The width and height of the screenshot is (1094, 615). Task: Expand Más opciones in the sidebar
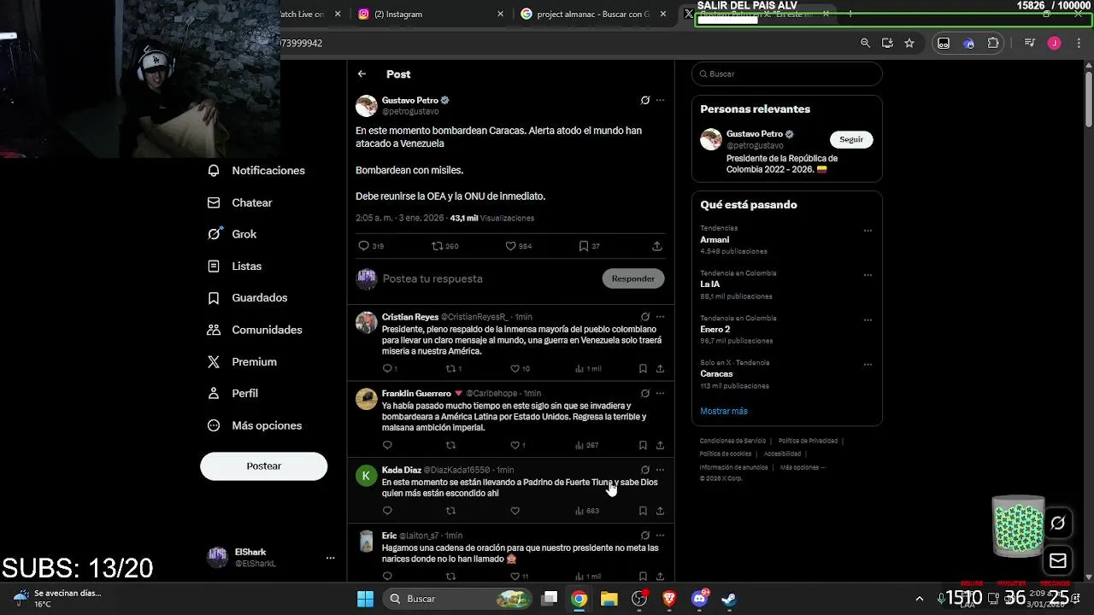tap(255, 425)
